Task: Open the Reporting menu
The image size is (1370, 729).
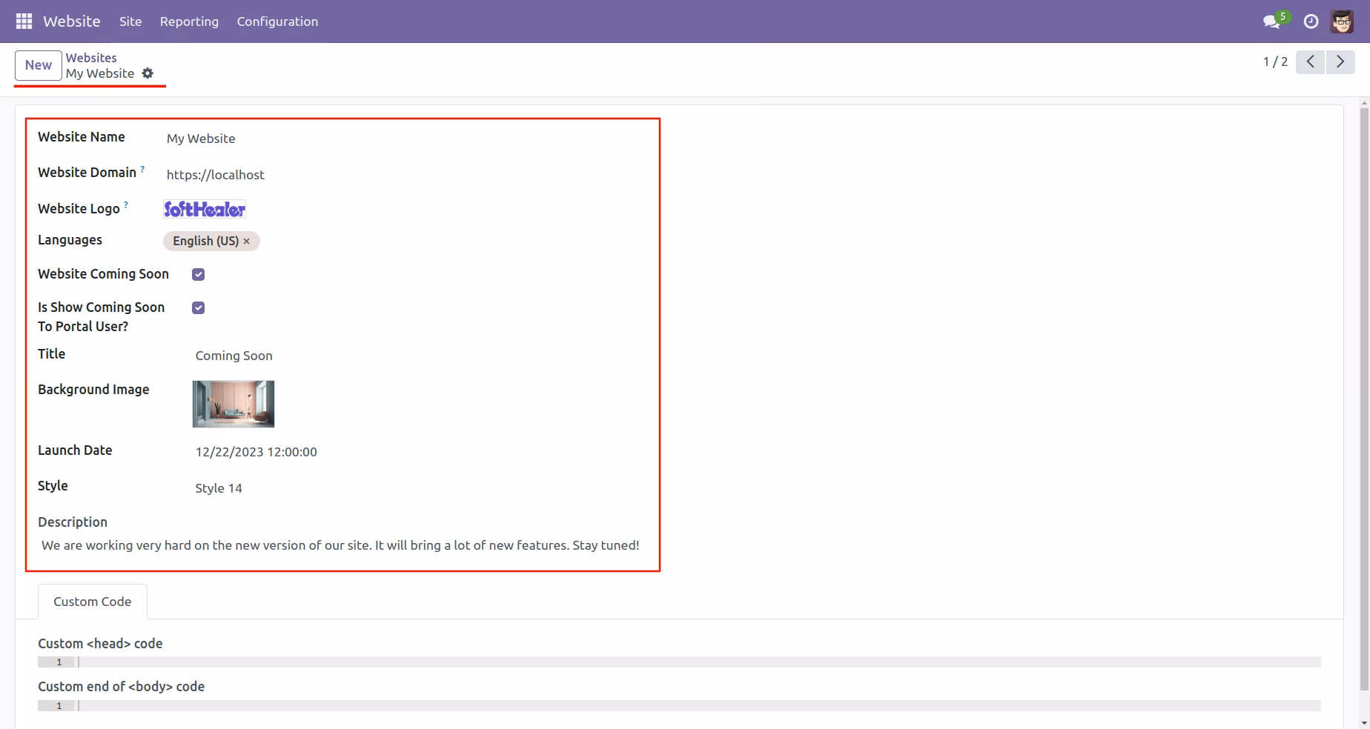Action: pos(189,21)
